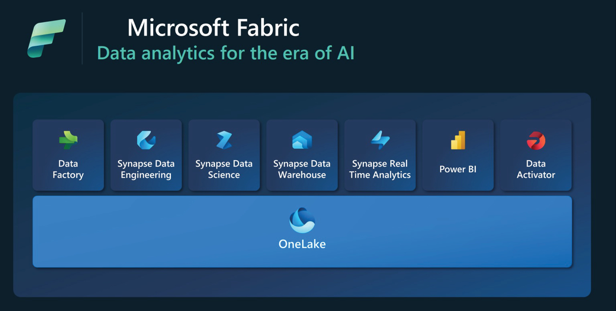Choose the Synapse Data Science label
The height and width of the screenshot is (311, 616).
(x=224, y=169)
